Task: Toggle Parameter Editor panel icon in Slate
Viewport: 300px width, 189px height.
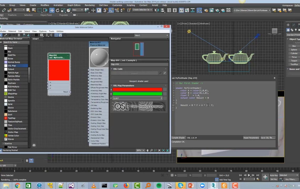Action: pyautogui.click(x=60, y=35)
